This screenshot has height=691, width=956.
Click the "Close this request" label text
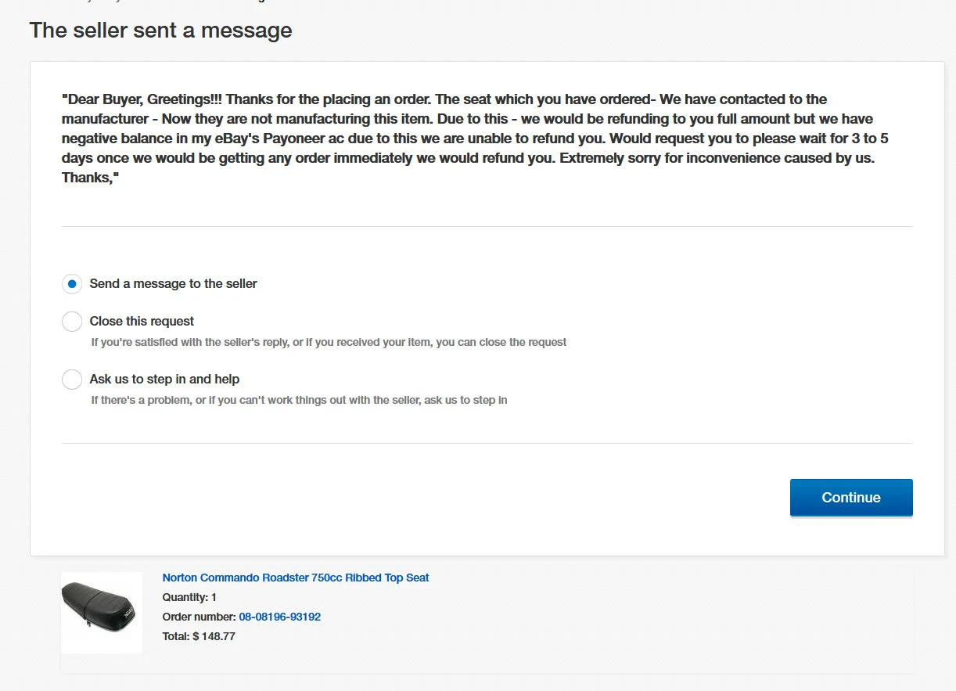142,322
